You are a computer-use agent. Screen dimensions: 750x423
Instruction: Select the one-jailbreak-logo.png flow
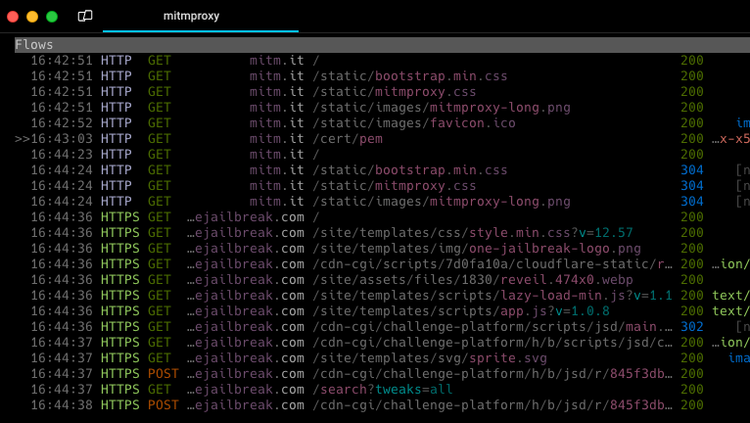(x=382, y=249)
